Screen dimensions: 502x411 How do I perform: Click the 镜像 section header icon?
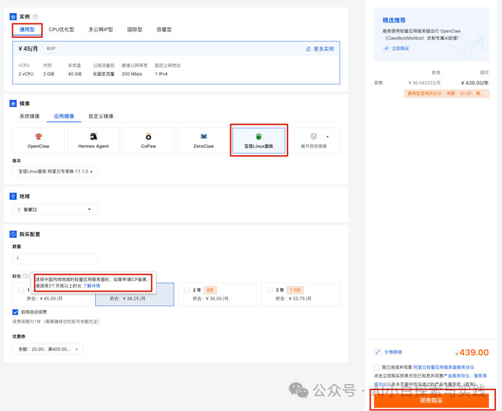point(13,103)
